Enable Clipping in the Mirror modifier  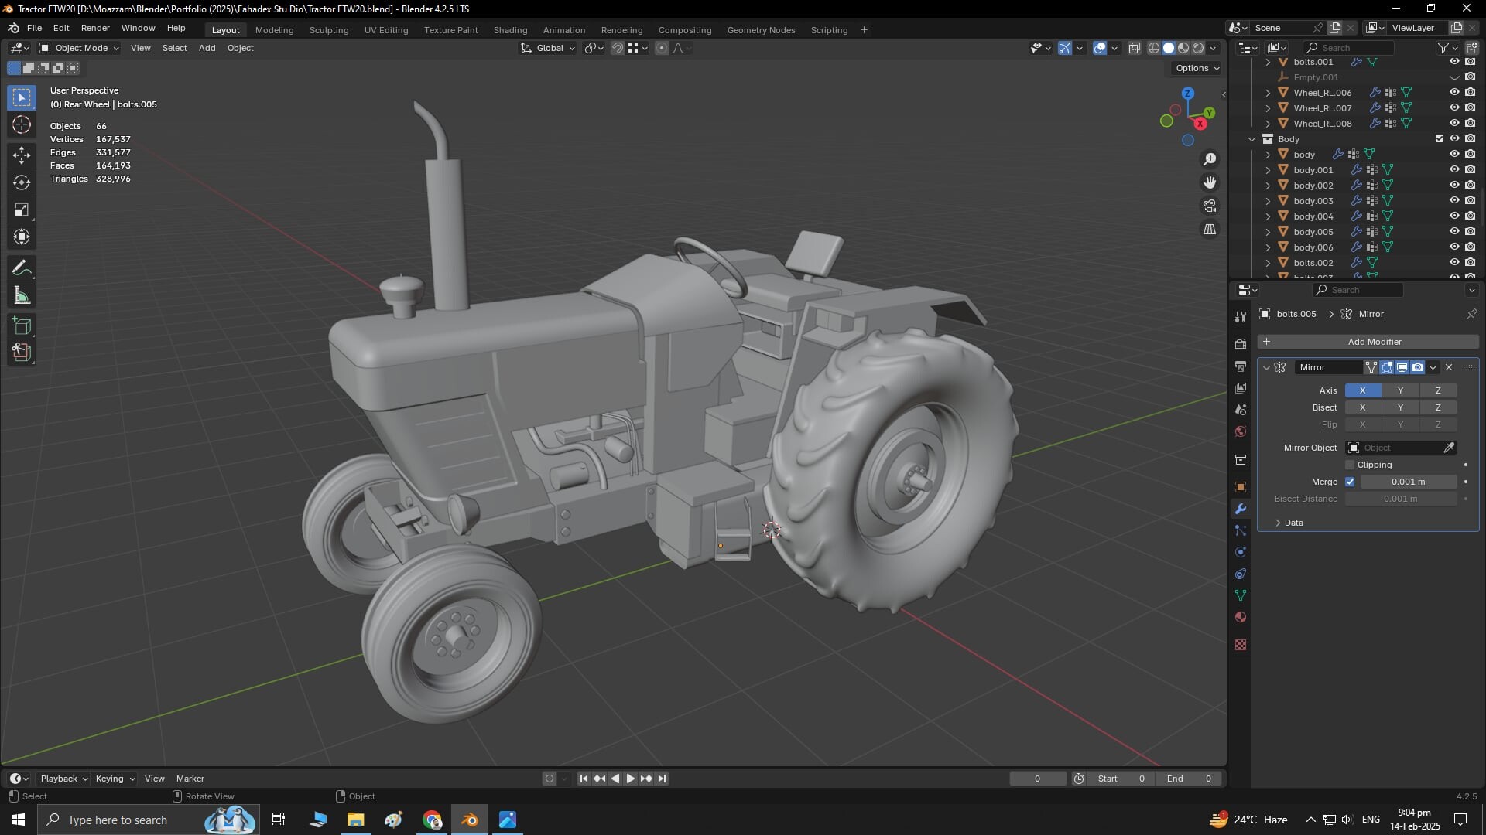1350,464
